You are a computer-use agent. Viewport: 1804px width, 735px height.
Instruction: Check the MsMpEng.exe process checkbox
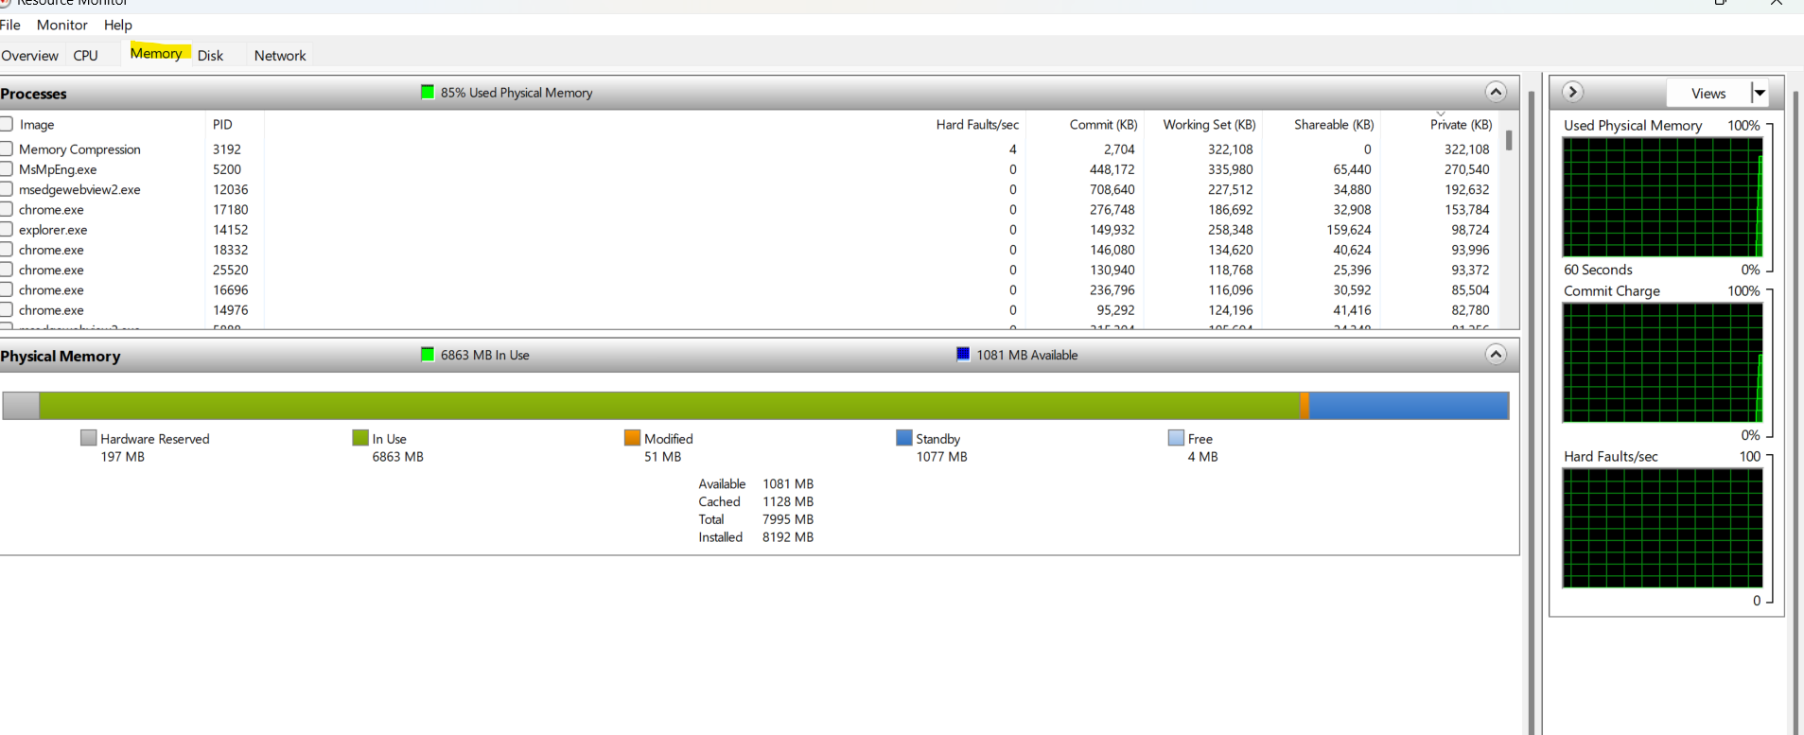click(x=6, y=169)
